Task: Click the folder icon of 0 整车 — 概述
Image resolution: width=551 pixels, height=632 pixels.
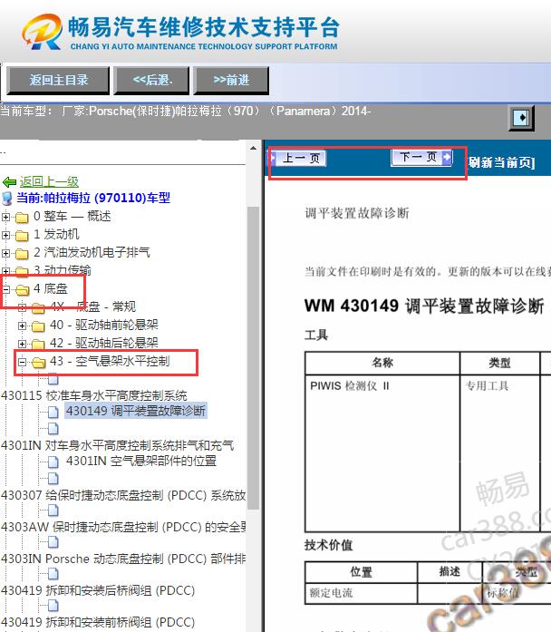Action: [22, 218]
